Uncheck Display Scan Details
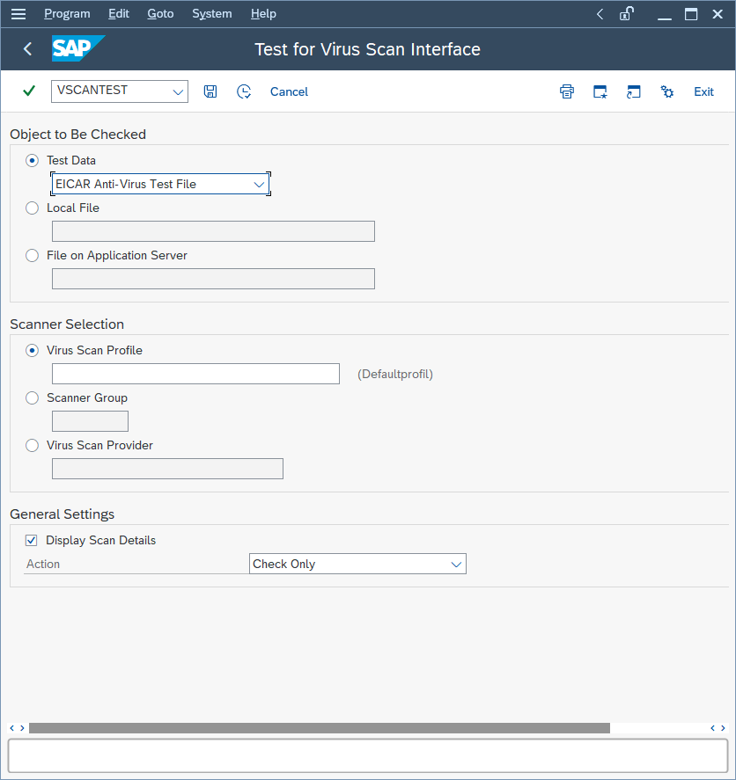Viewport: 736px width, 780px height. [32, 540]
